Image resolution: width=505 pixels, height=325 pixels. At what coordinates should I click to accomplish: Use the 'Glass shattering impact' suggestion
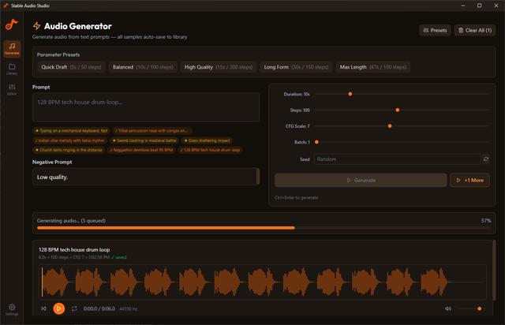coord(207,140)
